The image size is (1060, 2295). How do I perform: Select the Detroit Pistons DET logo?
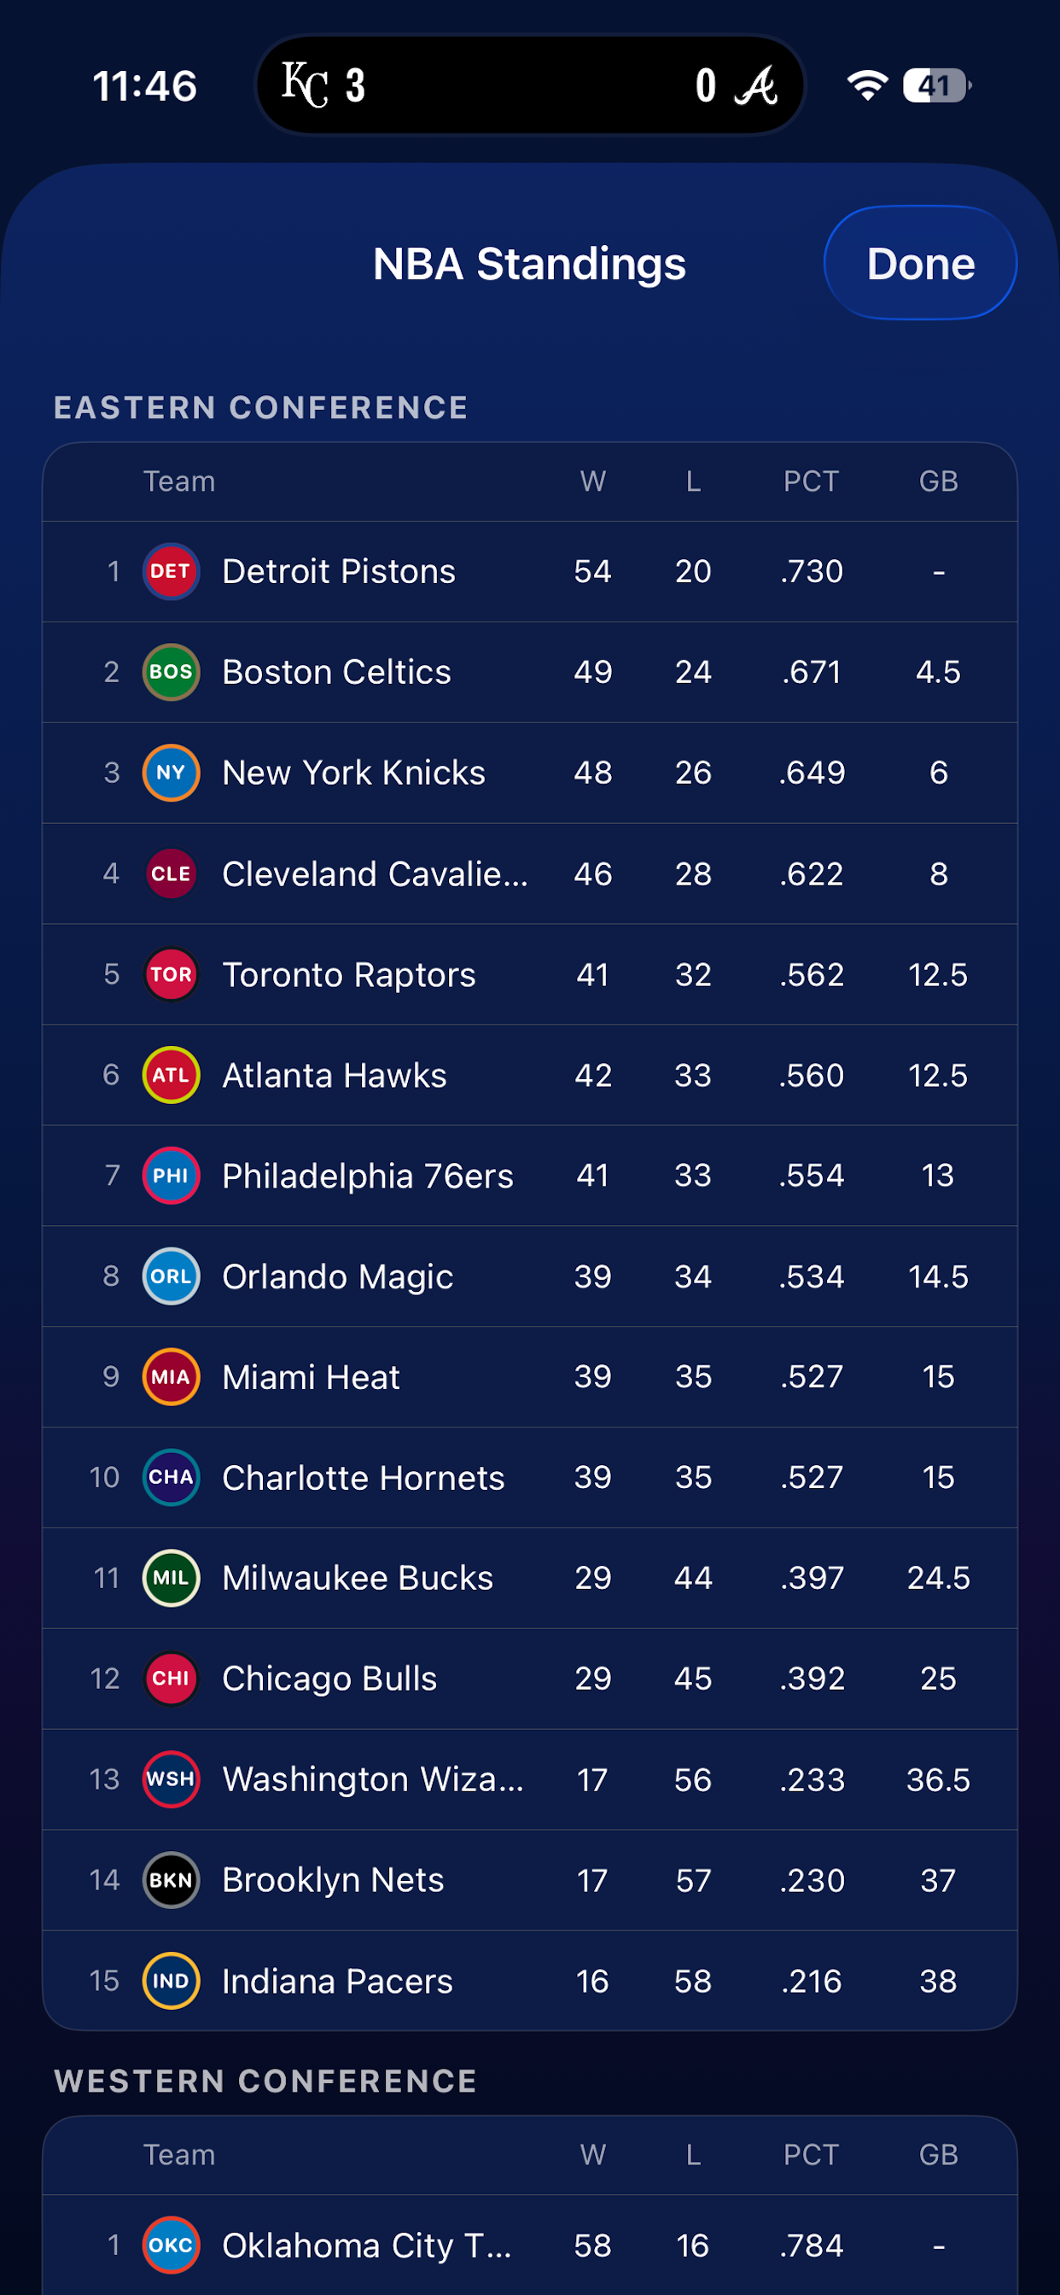pos(170,571)
